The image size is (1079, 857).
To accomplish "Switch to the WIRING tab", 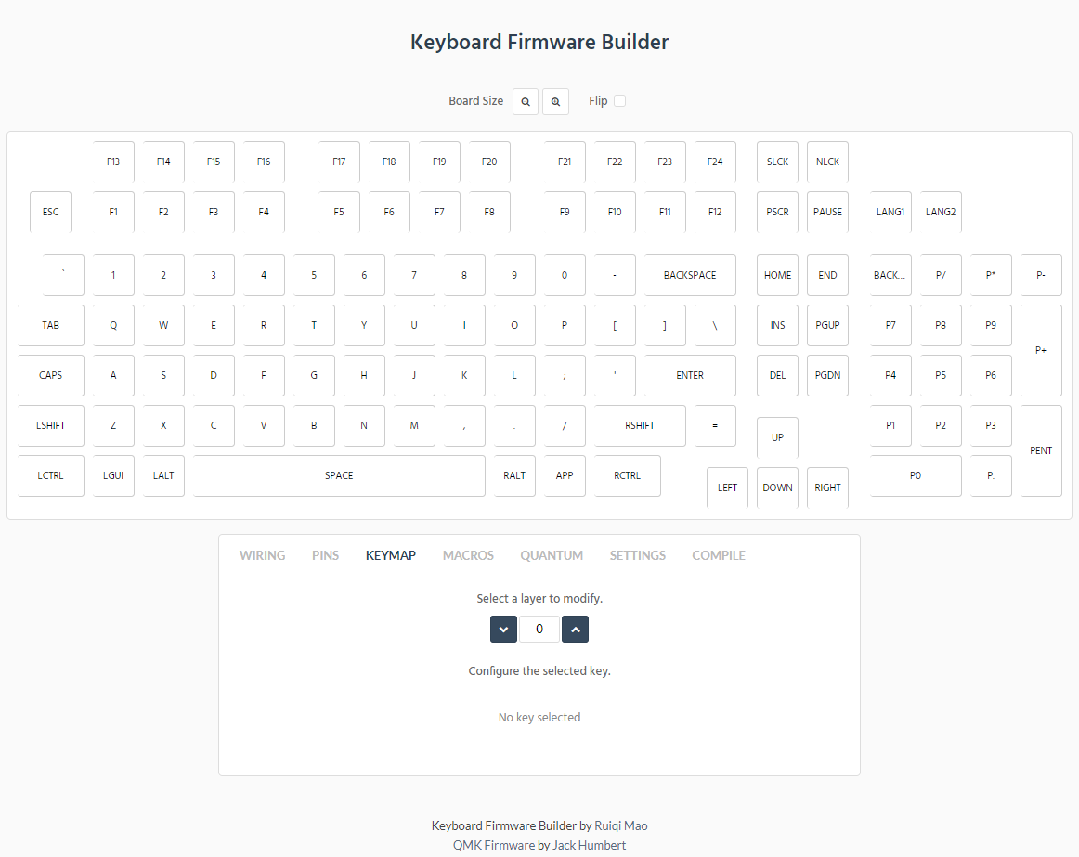I will (262, 555).
